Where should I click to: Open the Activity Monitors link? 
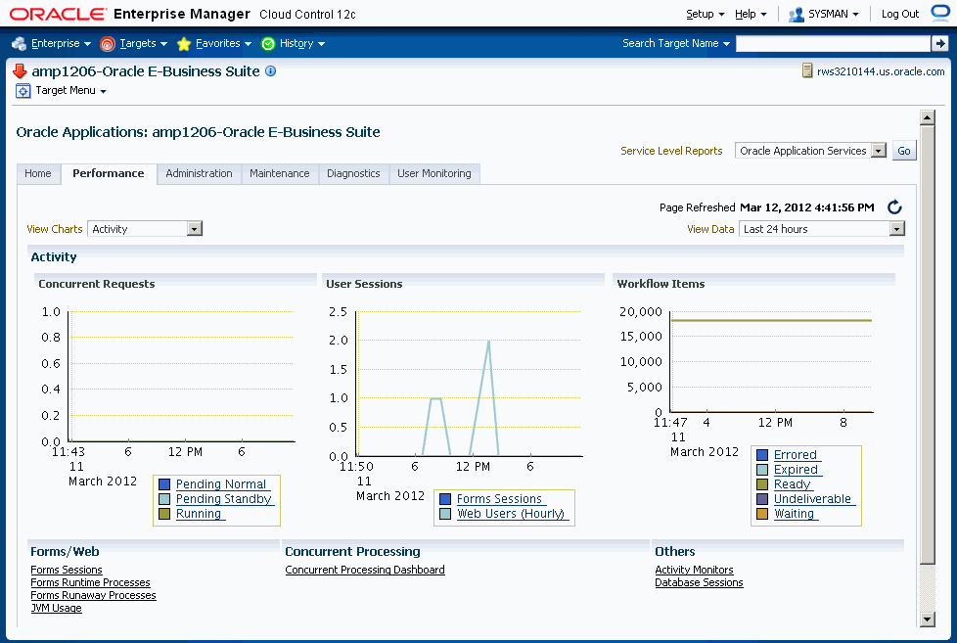694,570
